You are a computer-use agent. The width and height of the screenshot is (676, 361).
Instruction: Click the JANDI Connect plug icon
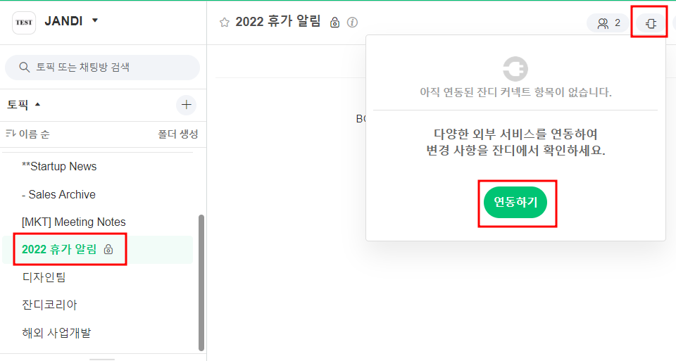(x=651, y=23)
